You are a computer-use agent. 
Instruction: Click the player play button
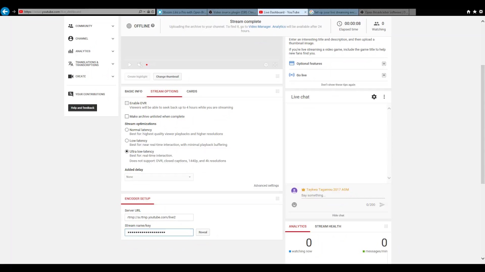pos(130,65)
